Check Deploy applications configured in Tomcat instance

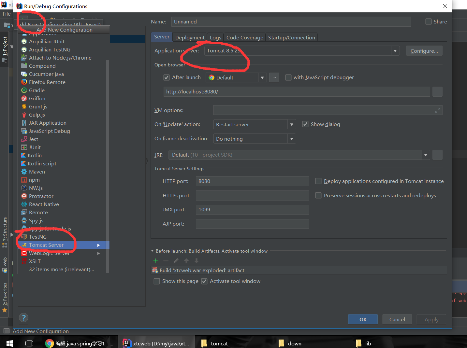[x=318, y=181]
